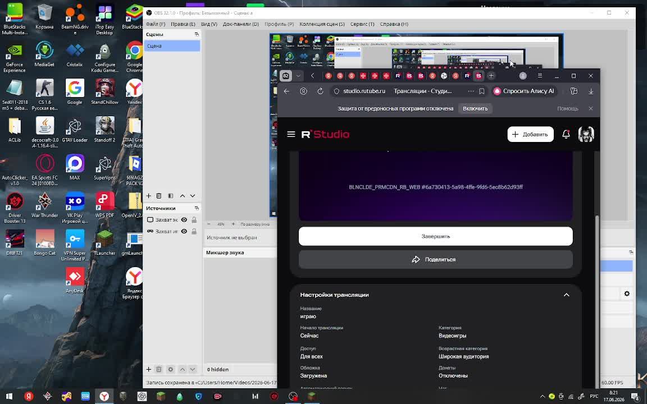Dismiss the malware protection notification bar

591,108
